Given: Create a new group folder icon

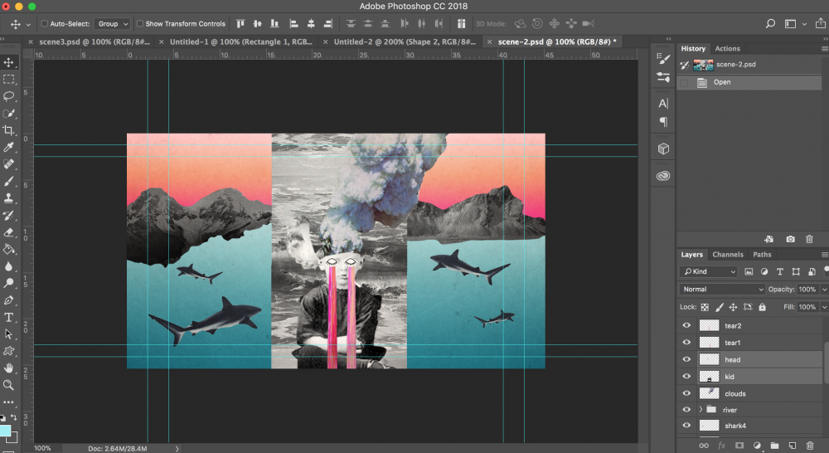Looking at the screenshot, I should tap(774, 446).
